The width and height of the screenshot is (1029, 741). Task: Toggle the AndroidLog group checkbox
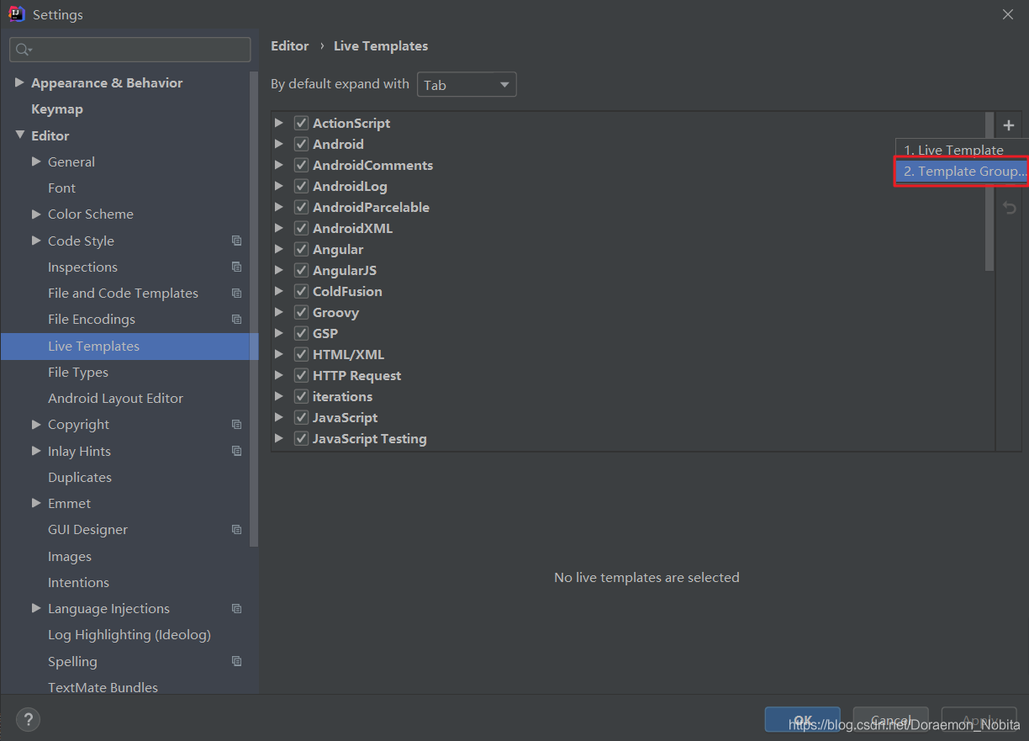pos(301,186)
